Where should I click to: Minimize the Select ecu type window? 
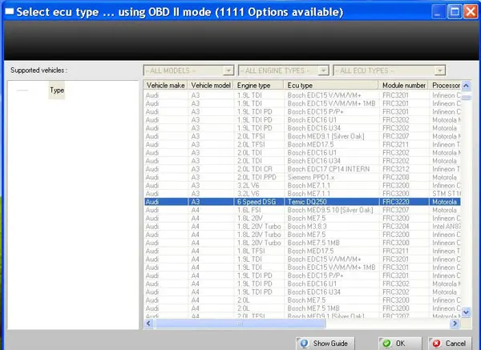439,12
